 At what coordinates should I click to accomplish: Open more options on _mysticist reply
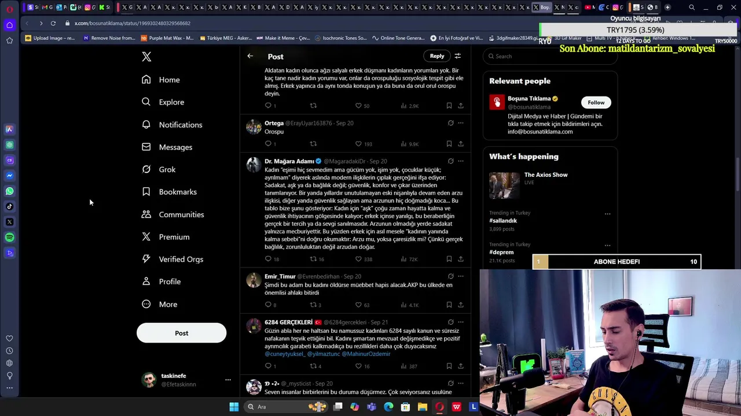click(460, 383)
